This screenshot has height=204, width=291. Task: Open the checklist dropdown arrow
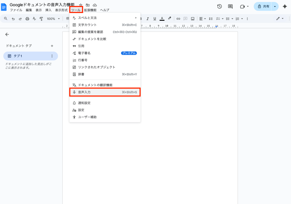click(223, 19)
